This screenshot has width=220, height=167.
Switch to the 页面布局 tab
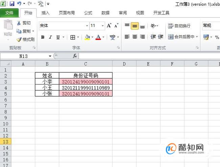pos(67,13)
